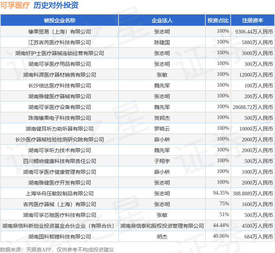Click legal person 于翔宇
This screenshot has width=275, height=253.
[162, 161]
